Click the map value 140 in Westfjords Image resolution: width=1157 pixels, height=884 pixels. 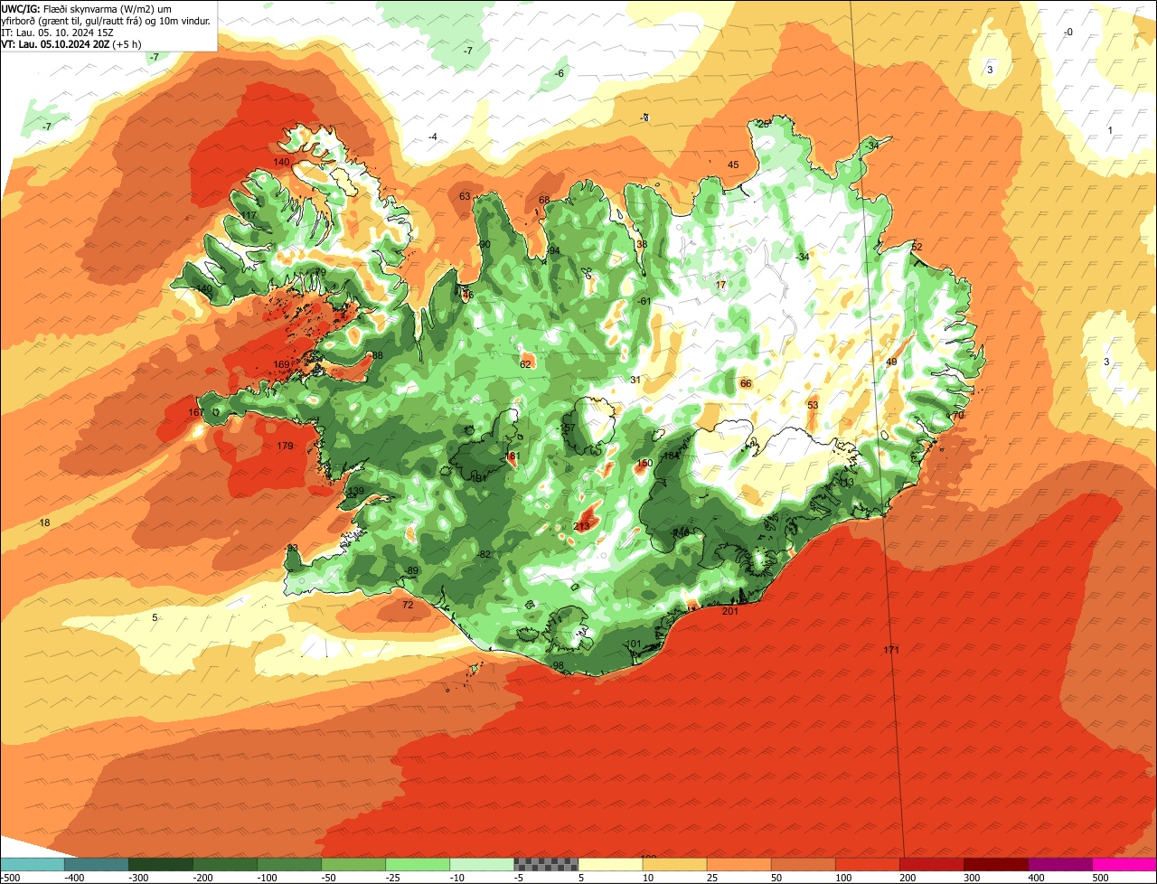tap(282, 162)
